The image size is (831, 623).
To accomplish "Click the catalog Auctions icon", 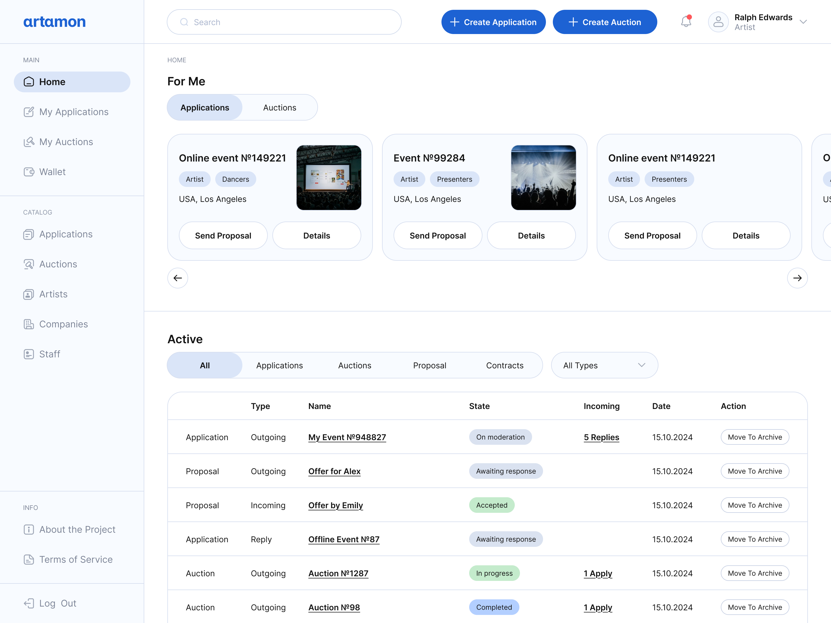I will pos(29,264).
